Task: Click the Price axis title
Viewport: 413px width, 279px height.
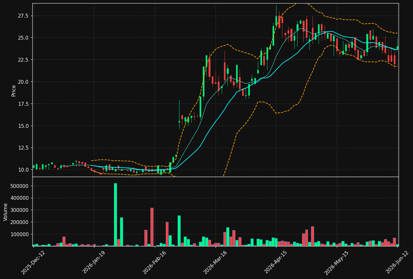Action: click(14, 91)
